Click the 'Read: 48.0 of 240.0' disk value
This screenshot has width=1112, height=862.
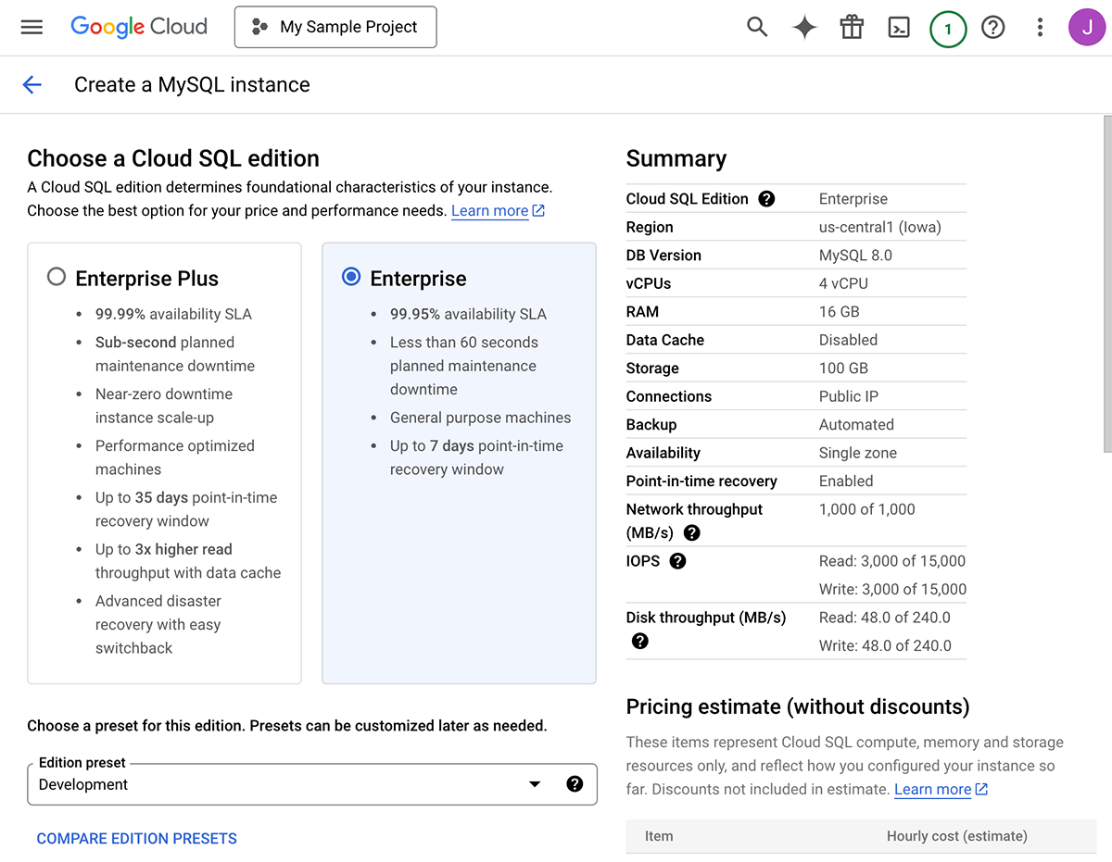(885, 618)
